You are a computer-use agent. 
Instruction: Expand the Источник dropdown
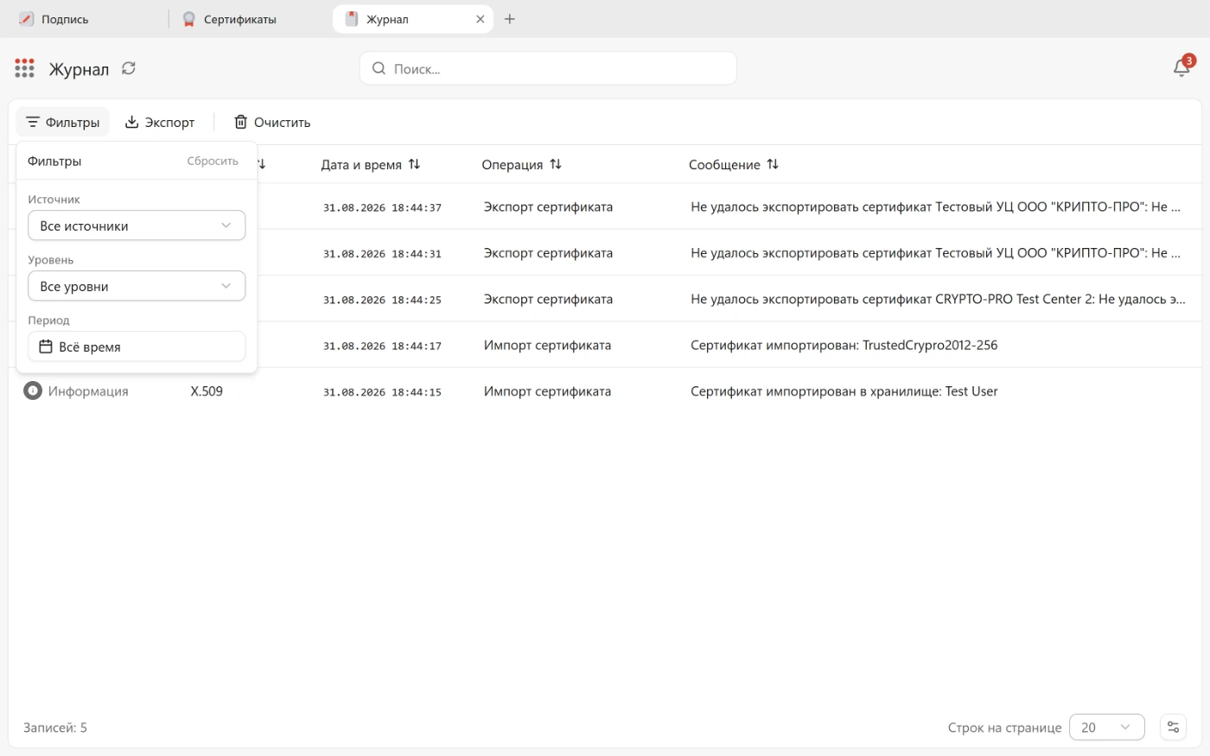[x=137, y=226]
